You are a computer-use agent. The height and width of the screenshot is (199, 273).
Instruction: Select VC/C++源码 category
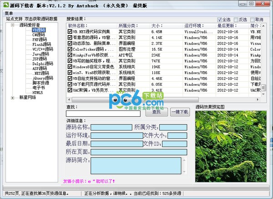click(x=43, y=49)
